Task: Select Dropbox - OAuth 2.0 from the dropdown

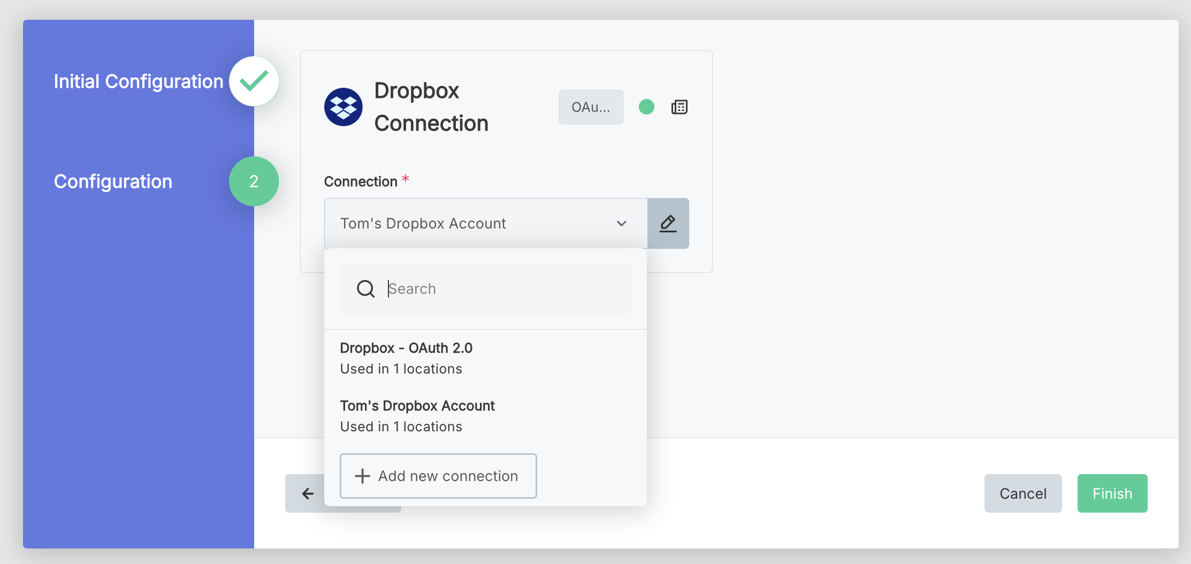Action: click(x=407, y=348)
